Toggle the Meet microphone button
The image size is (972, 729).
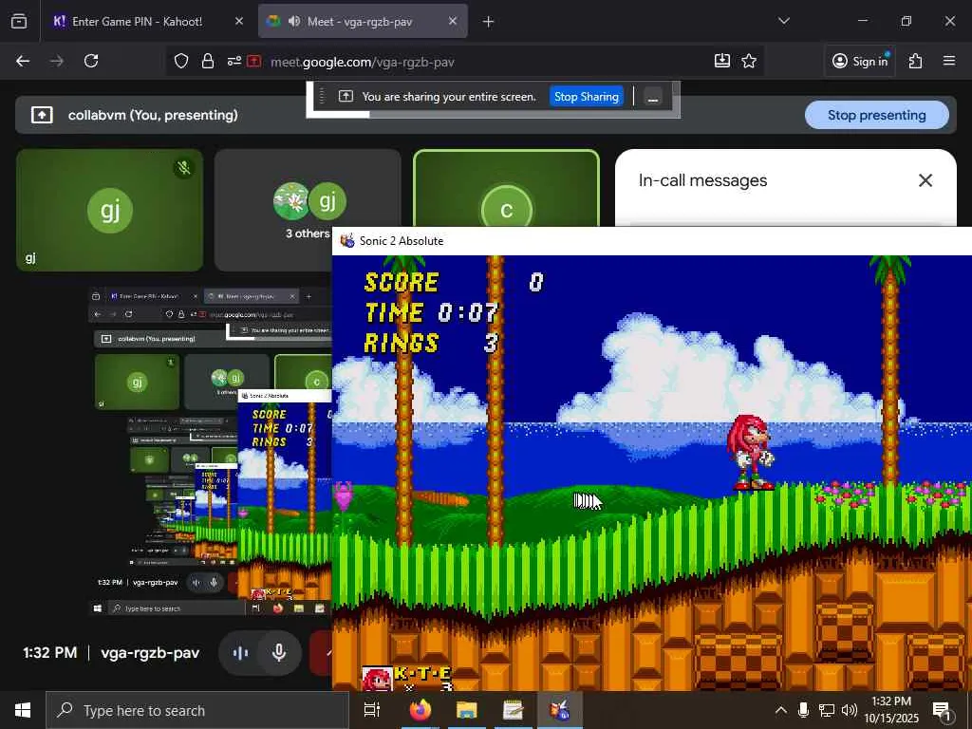(279, 653)
